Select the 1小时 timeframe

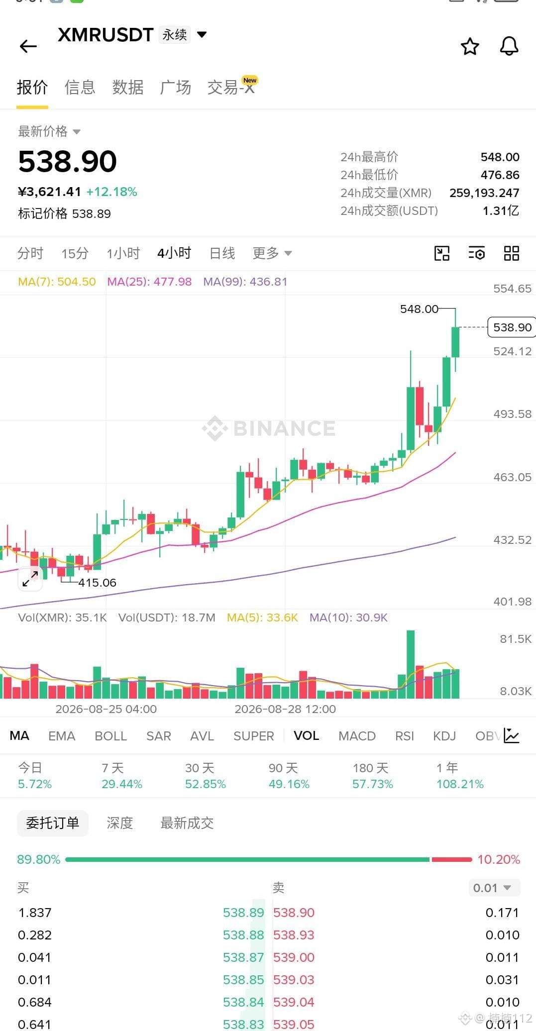point(123,253)
